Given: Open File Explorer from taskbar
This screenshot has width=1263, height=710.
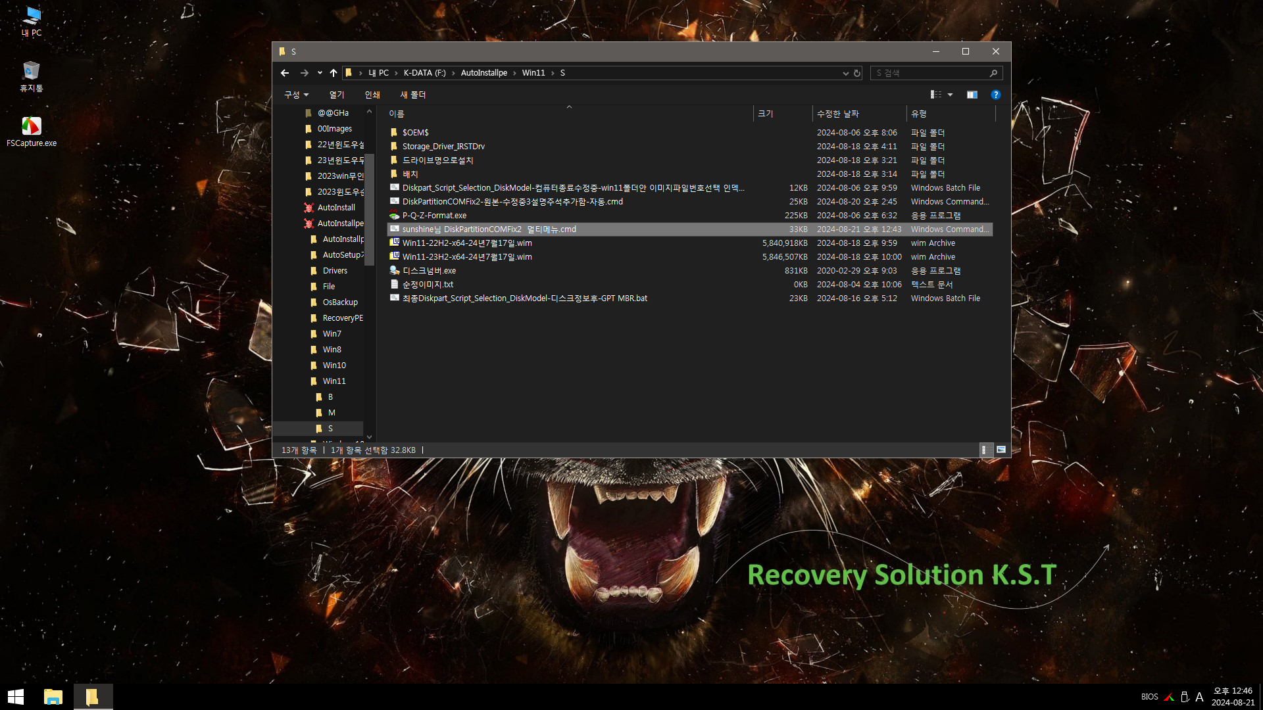Looking at the screenshot, I should 53,697.
